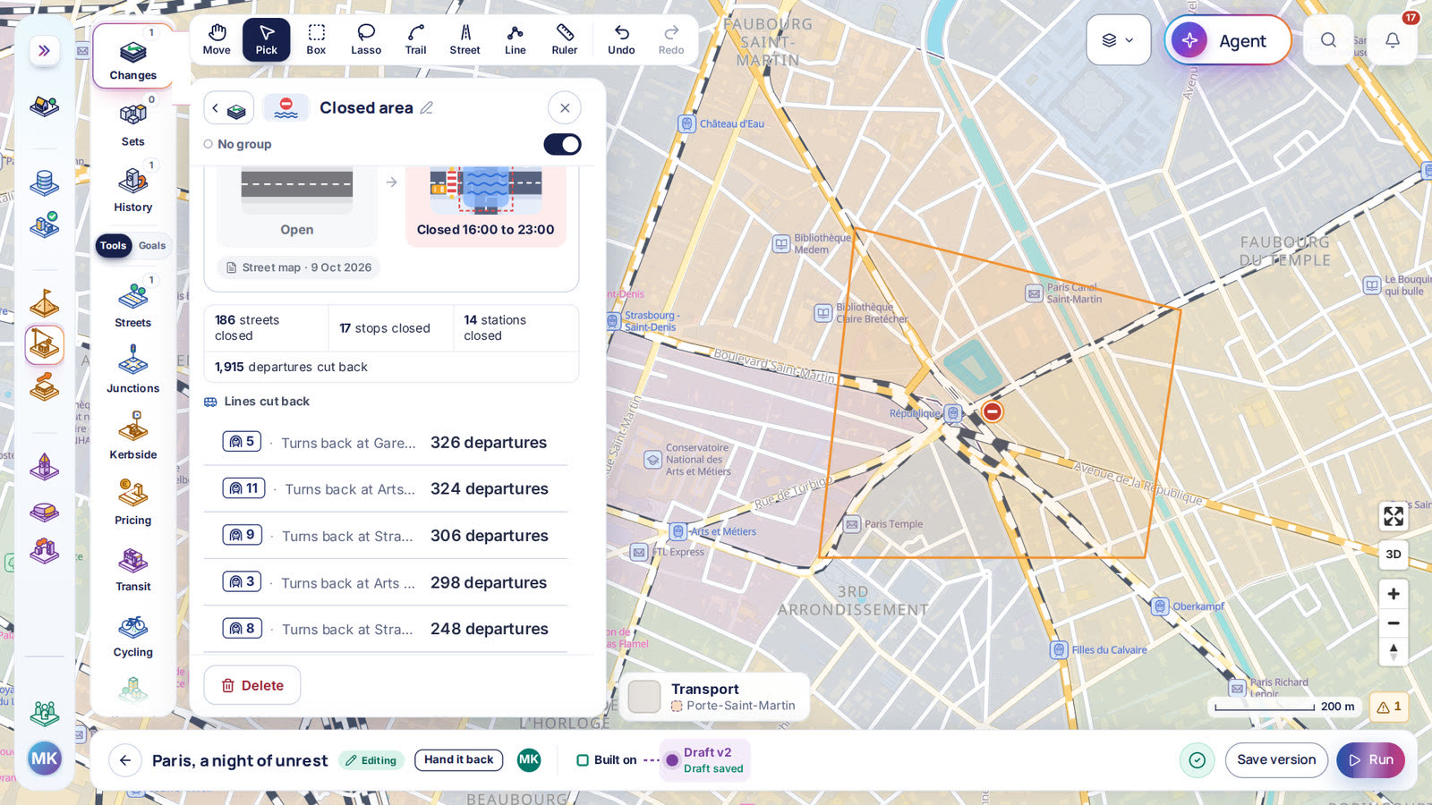Viewport: 1432px width, 805px height.
Task: Open the notifications bell
Action: [x=1393, y=40]
